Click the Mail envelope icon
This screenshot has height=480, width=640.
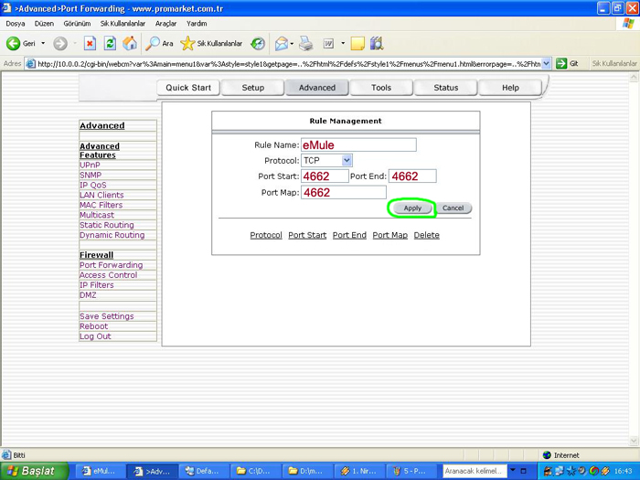282,43
